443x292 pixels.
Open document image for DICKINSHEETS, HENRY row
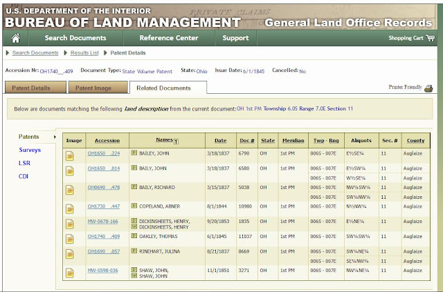point(69,224)
